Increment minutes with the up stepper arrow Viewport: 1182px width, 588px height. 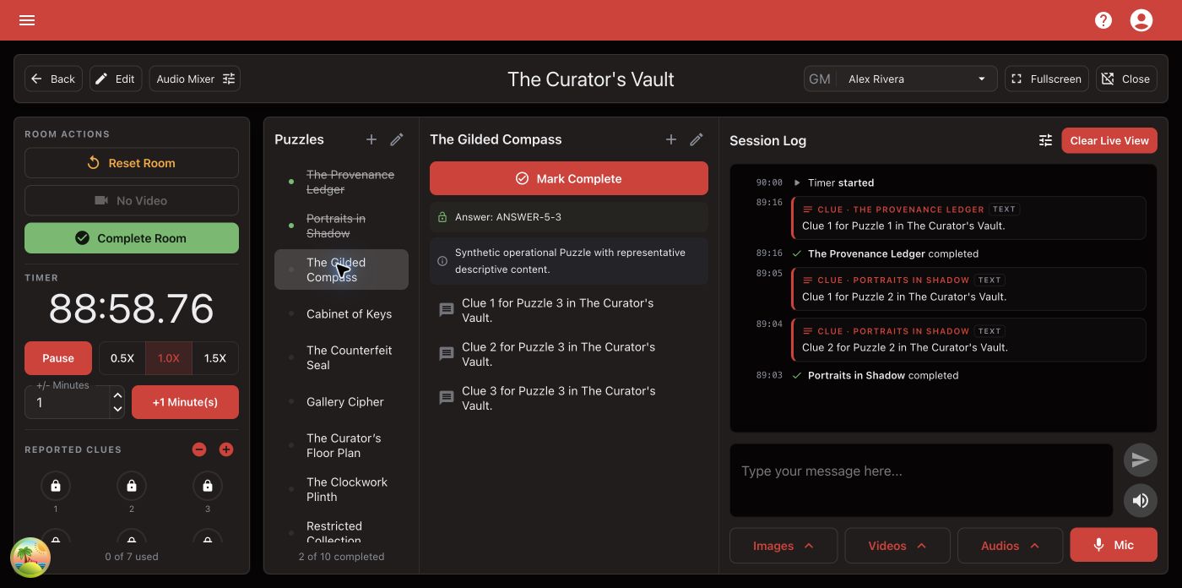click(117, 396)
